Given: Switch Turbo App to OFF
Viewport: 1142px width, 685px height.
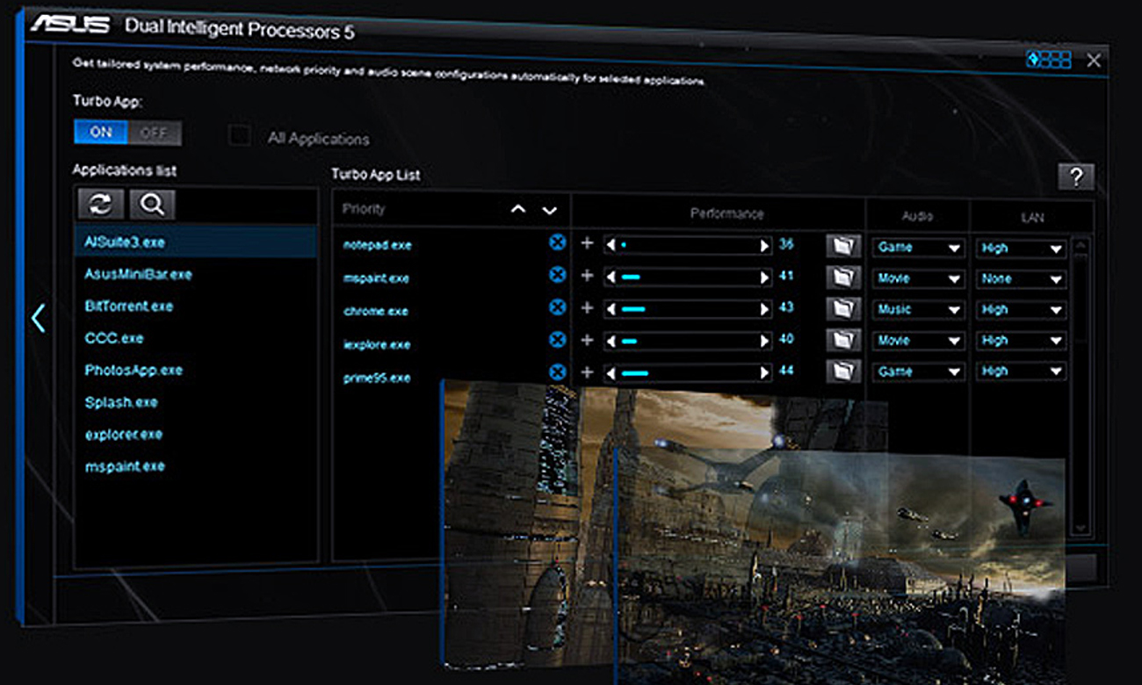Looking at the screenshot, I should click(155, 133).
